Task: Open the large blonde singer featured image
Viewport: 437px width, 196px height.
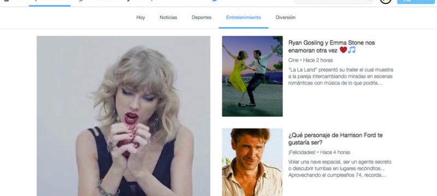Action: pos(123,116)
